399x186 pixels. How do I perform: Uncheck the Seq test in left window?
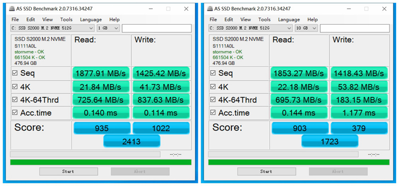(15, 73)
